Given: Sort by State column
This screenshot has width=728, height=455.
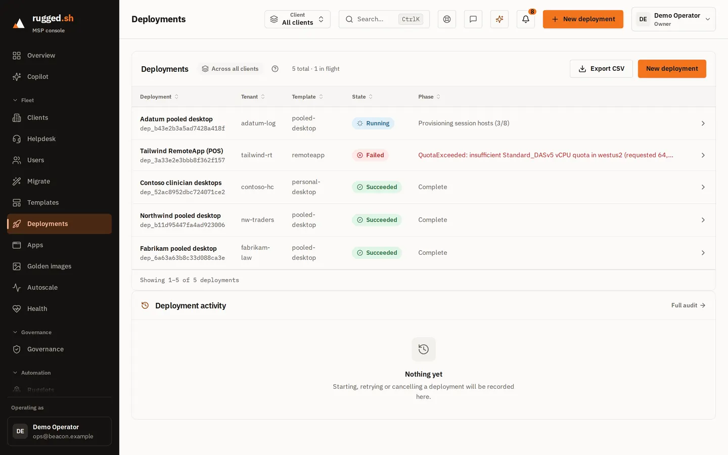Looking at the screenshot, I should pyautogui.click(x=362, y=97).
